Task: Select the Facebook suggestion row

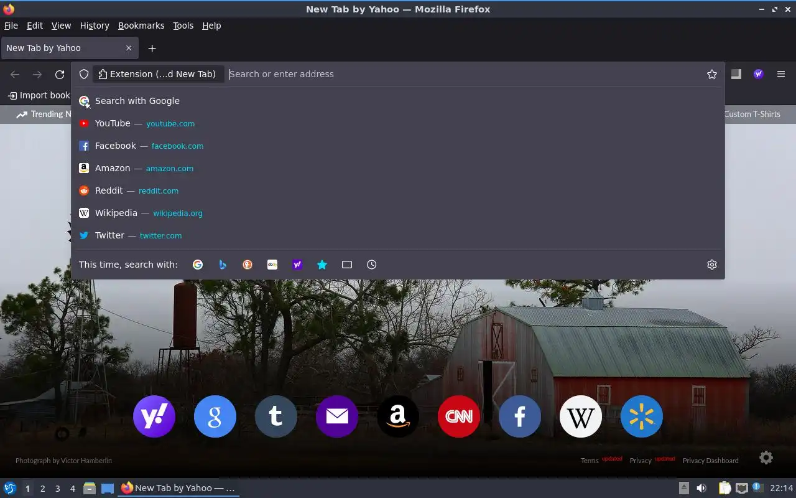Action: coord(398,146)
